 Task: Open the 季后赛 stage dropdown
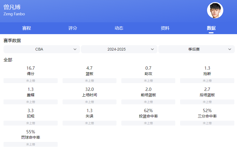pos(197,49)
